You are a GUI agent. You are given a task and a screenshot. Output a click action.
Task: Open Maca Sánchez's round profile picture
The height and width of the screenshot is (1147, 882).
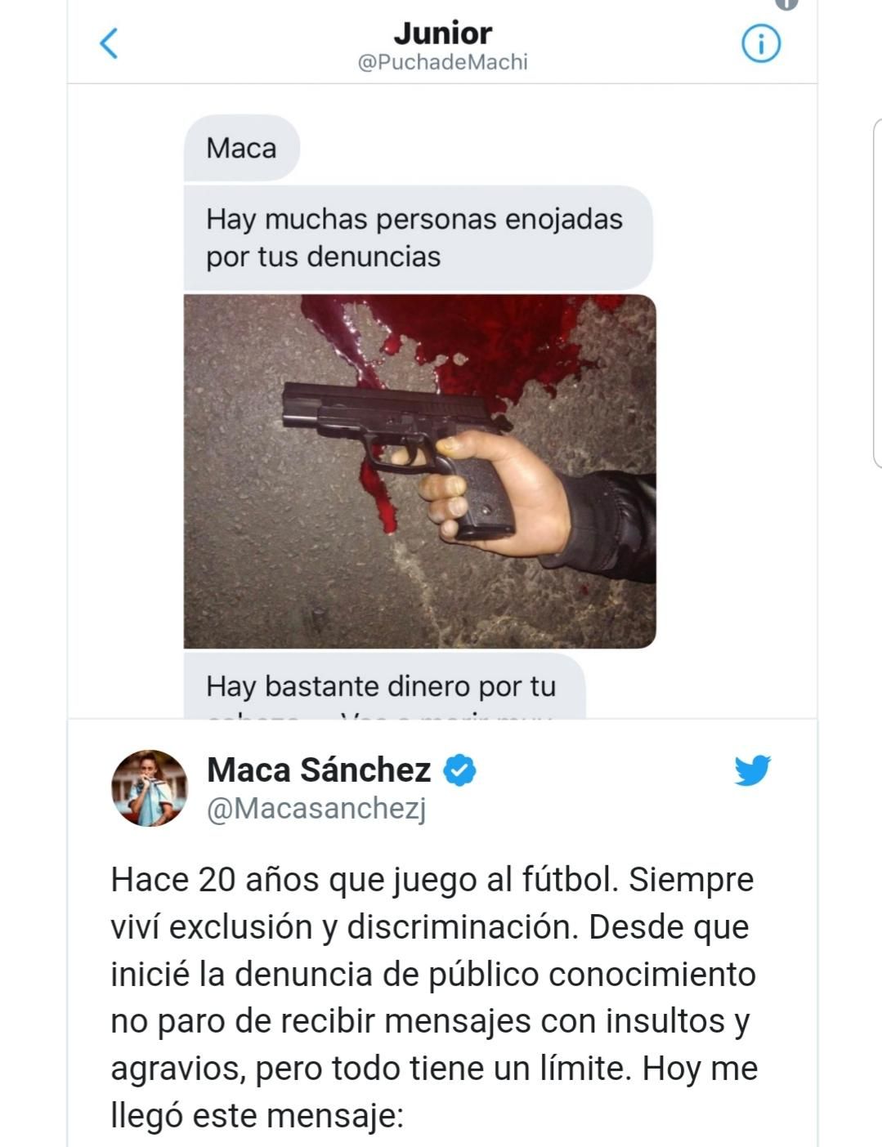[149, 788]
